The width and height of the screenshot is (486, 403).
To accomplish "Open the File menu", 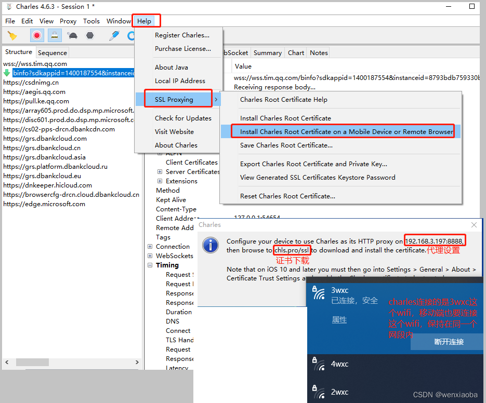I will 10,21.
